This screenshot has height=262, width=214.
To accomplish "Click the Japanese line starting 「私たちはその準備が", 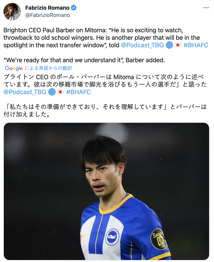I will 105,111.
